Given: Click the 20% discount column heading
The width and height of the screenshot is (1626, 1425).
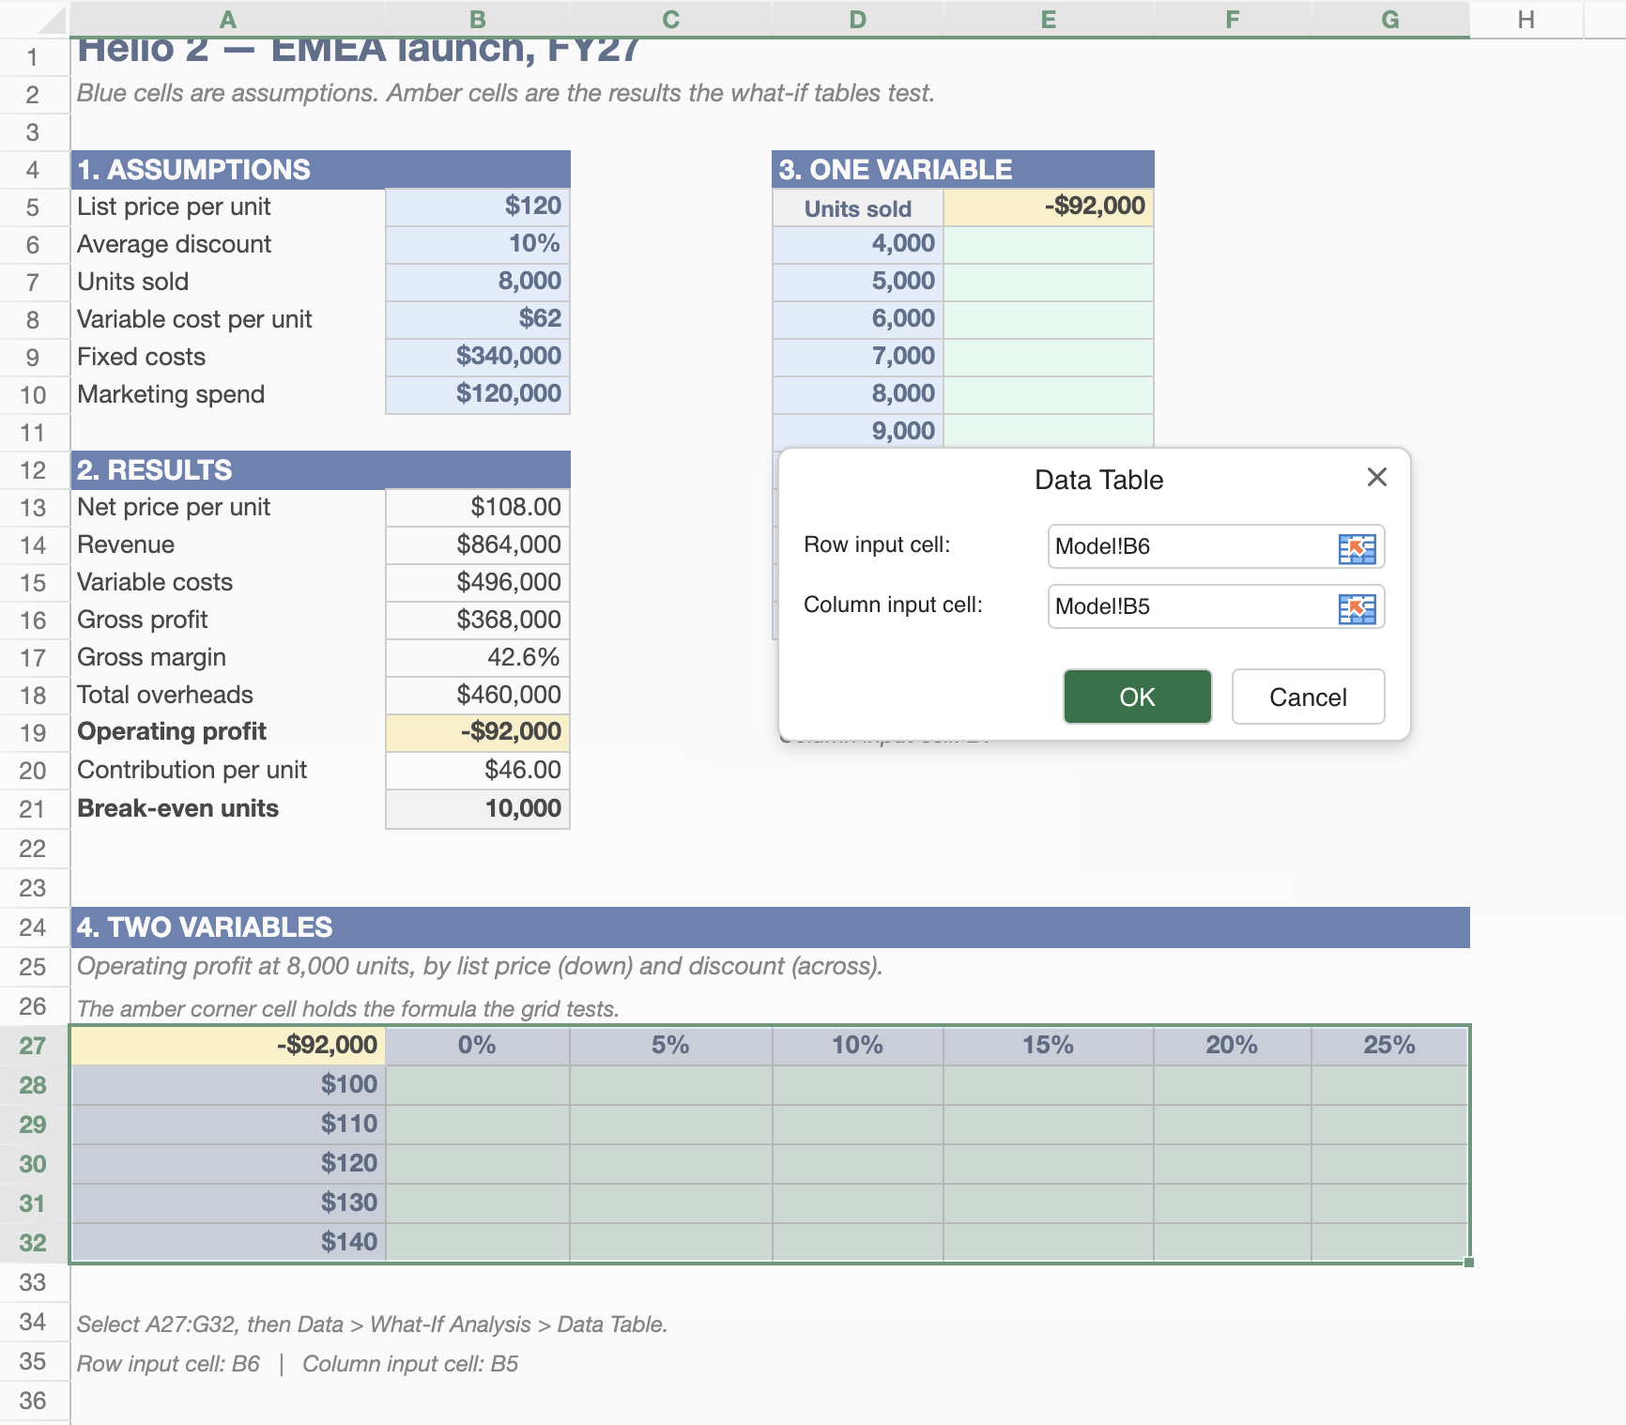Looking at the screenshot, I should click(1232, 1046).
